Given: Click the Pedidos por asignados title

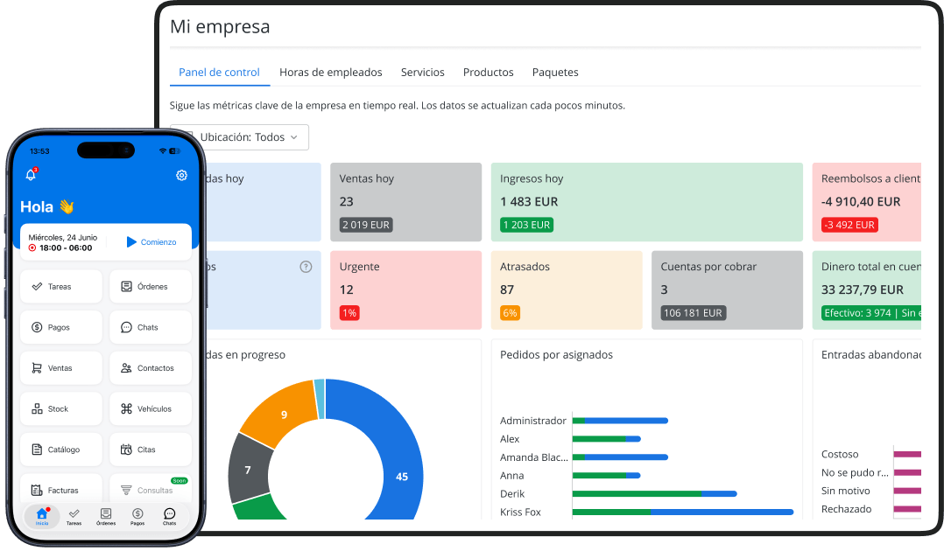Looking at the screenshot, I should pos(556,355).
